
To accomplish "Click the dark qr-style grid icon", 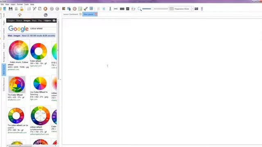I will point(64,9).
